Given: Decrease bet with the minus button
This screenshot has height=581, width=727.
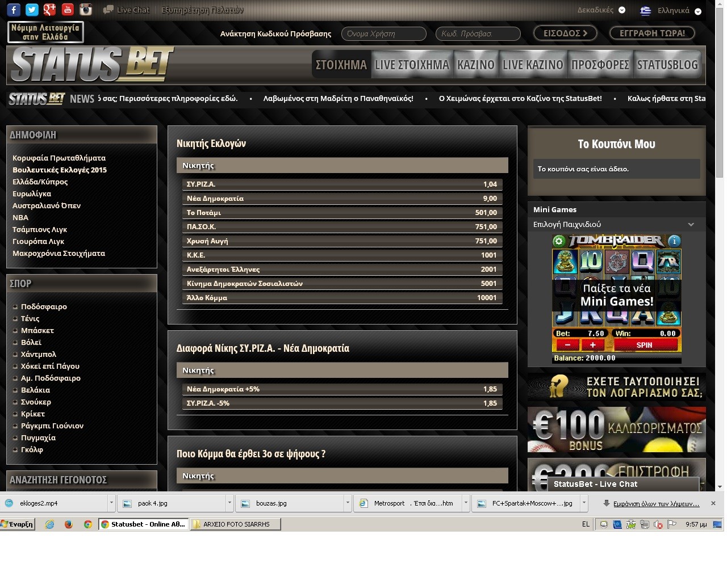Looking at the screenshot, I should tap(567, 345).
